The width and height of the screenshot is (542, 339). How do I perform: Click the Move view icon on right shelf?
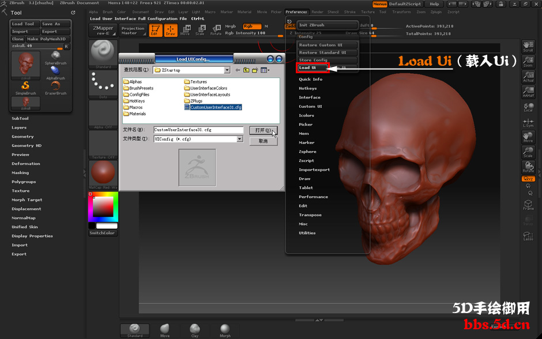(528, 137)
